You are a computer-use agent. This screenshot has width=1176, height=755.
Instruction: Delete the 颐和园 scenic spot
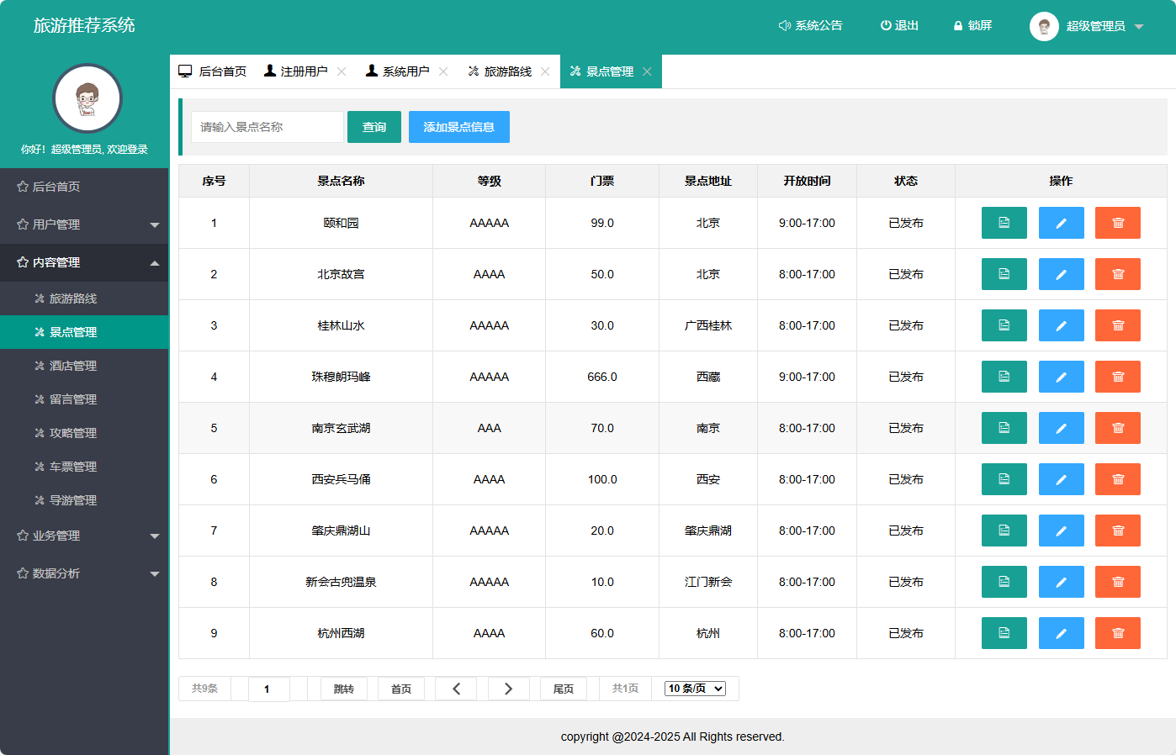1118,223
